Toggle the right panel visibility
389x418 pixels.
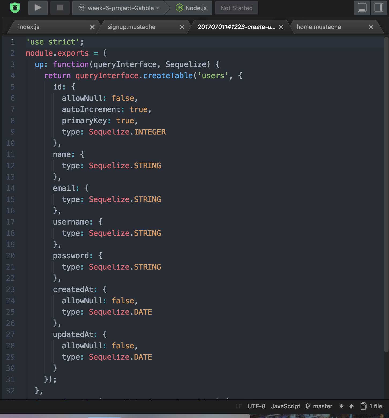click(x=378, y=8)
